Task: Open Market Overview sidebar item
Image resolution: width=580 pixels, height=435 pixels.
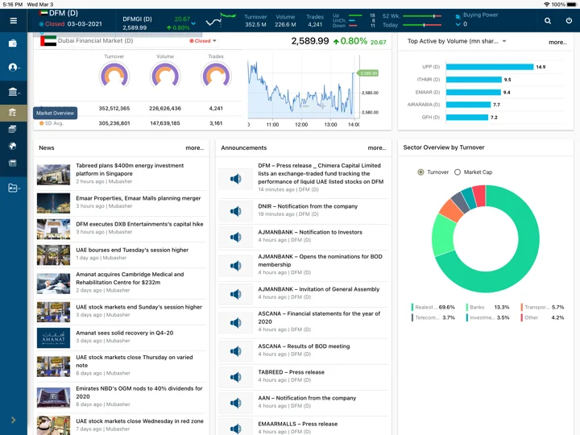Action: [13, 113]
